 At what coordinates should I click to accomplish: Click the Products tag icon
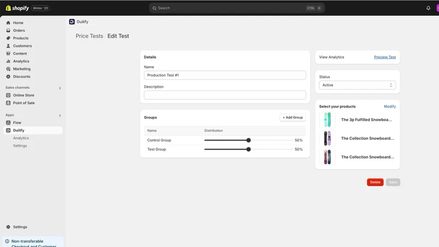coord(8,38)
